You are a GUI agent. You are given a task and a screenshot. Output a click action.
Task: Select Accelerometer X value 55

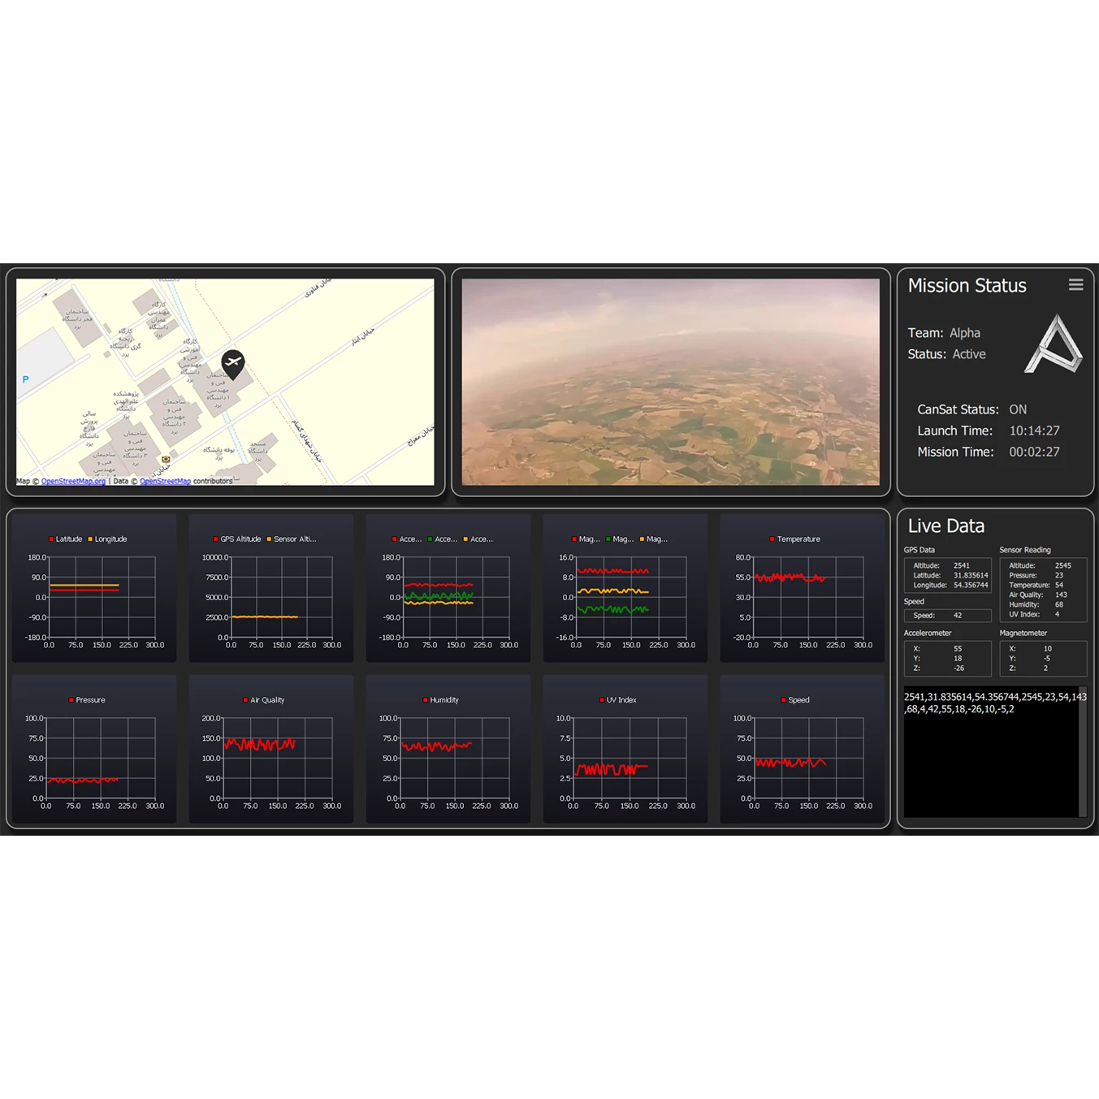[958, 648]
